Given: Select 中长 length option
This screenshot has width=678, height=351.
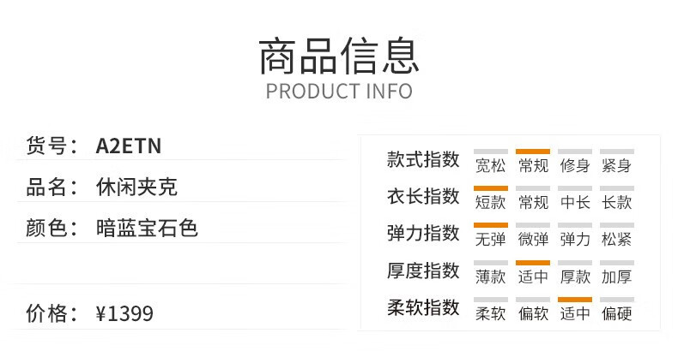Looking at the screenshot, I should point(575,202).
